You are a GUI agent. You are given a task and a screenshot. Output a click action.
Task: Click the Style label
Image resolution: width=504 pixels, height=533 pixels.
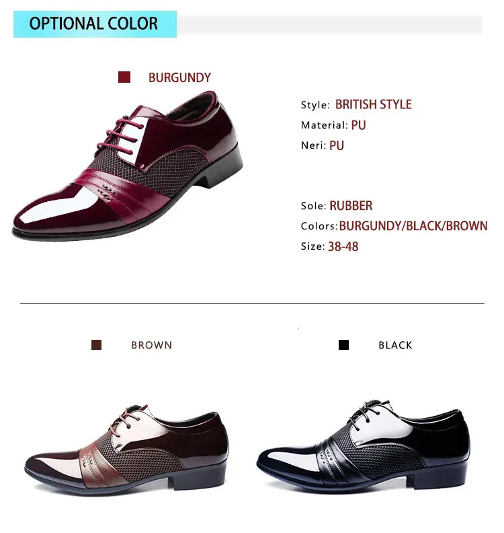pos(315,105)
